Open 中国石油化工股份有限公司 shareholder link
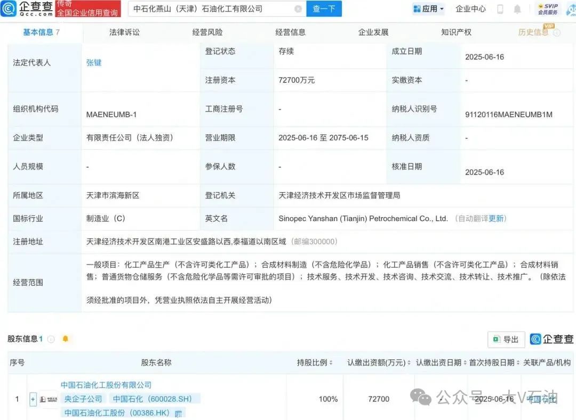Screen dimensions: 576x420 (106, 385)
